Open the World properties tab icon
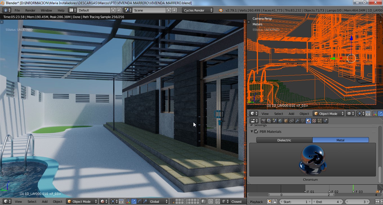 coord(280,121)
